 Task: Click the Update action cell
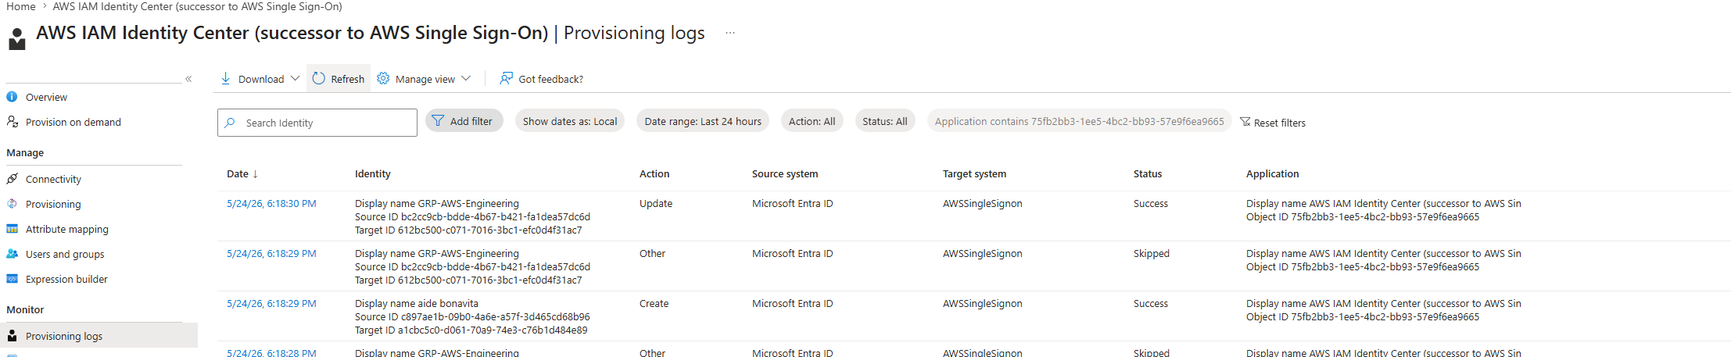coord(656,204)
